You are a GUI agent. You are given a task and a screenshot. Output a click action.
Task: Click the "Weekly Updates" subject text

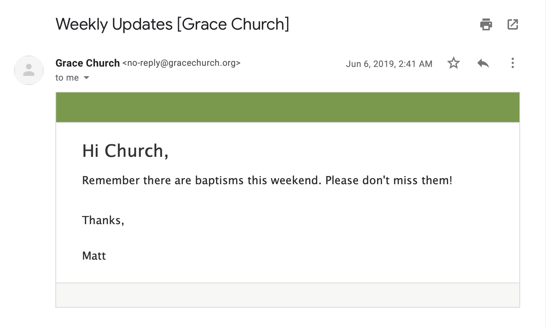click(x=114, y=24)
